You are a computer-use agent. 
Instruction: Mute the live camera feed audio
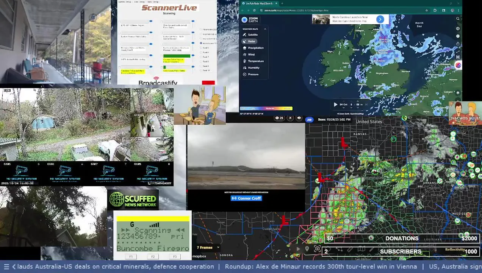coord(299,118)
